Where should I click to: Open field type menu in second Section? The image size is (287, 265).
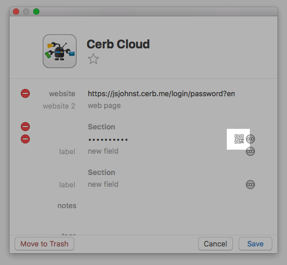pos(250,185)
